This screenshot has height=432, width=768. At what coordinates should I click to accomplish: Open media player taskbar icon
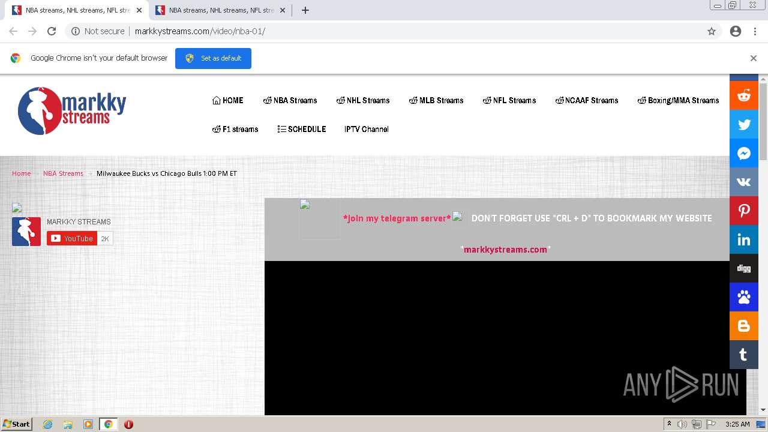[88, 424]
